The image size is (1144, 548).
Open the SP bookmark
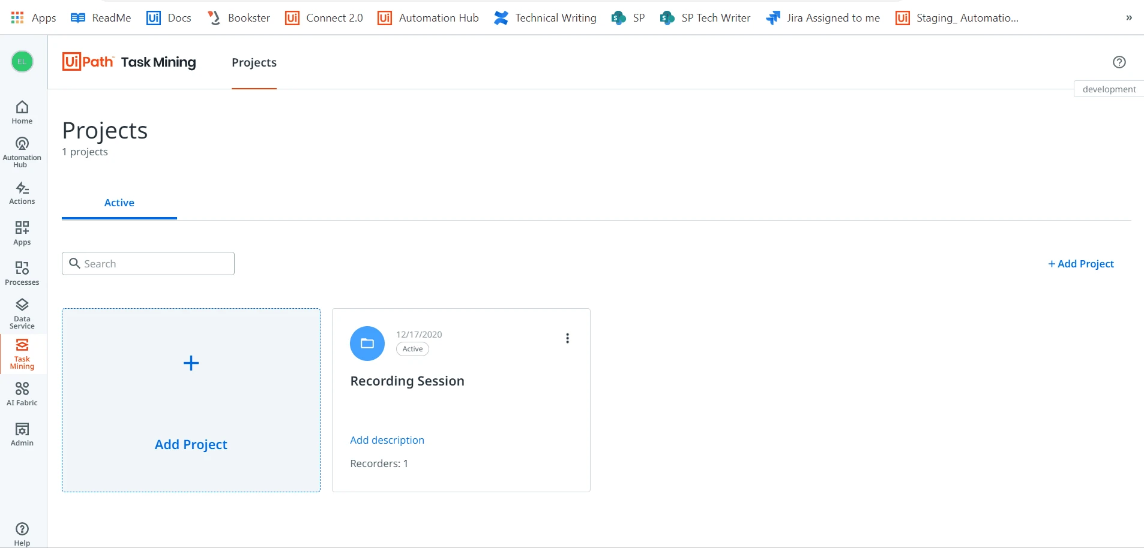tap(628, 17)
